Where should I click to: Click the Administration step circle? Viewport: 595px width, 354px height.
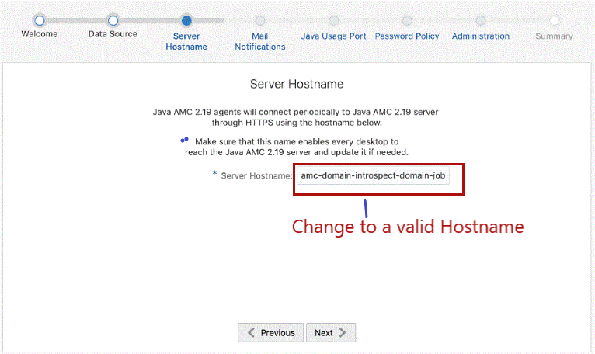pos(481,20)
